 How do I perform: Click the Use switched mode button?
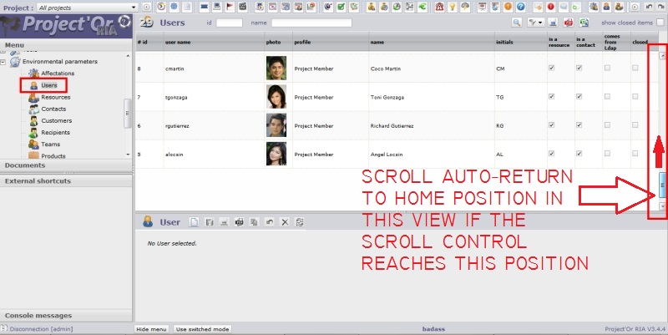click(x=203, y=329)
